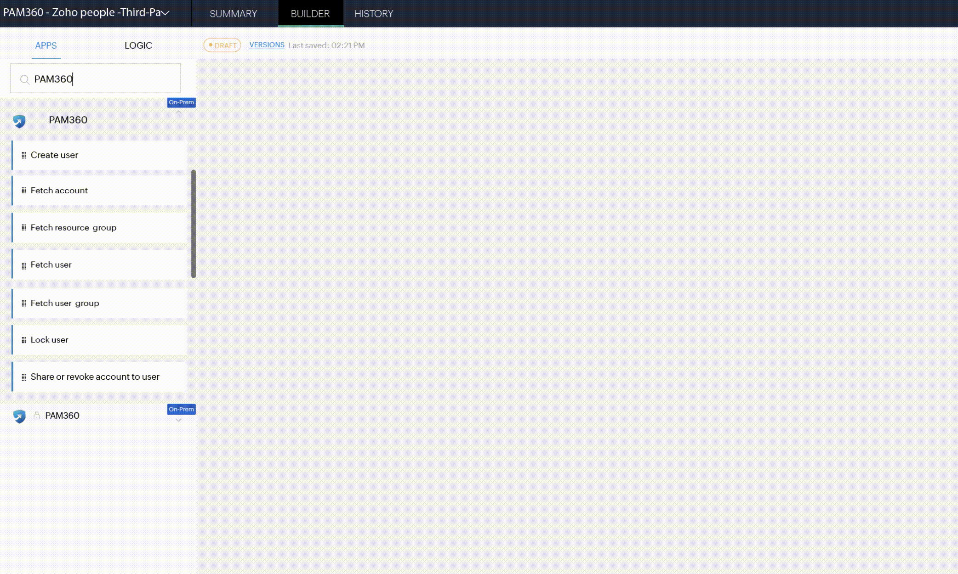Viewport: 958px width, 574px height.
Task: Click the VERSIONS link
Action: pyautogui.click(x=267, y=45)
